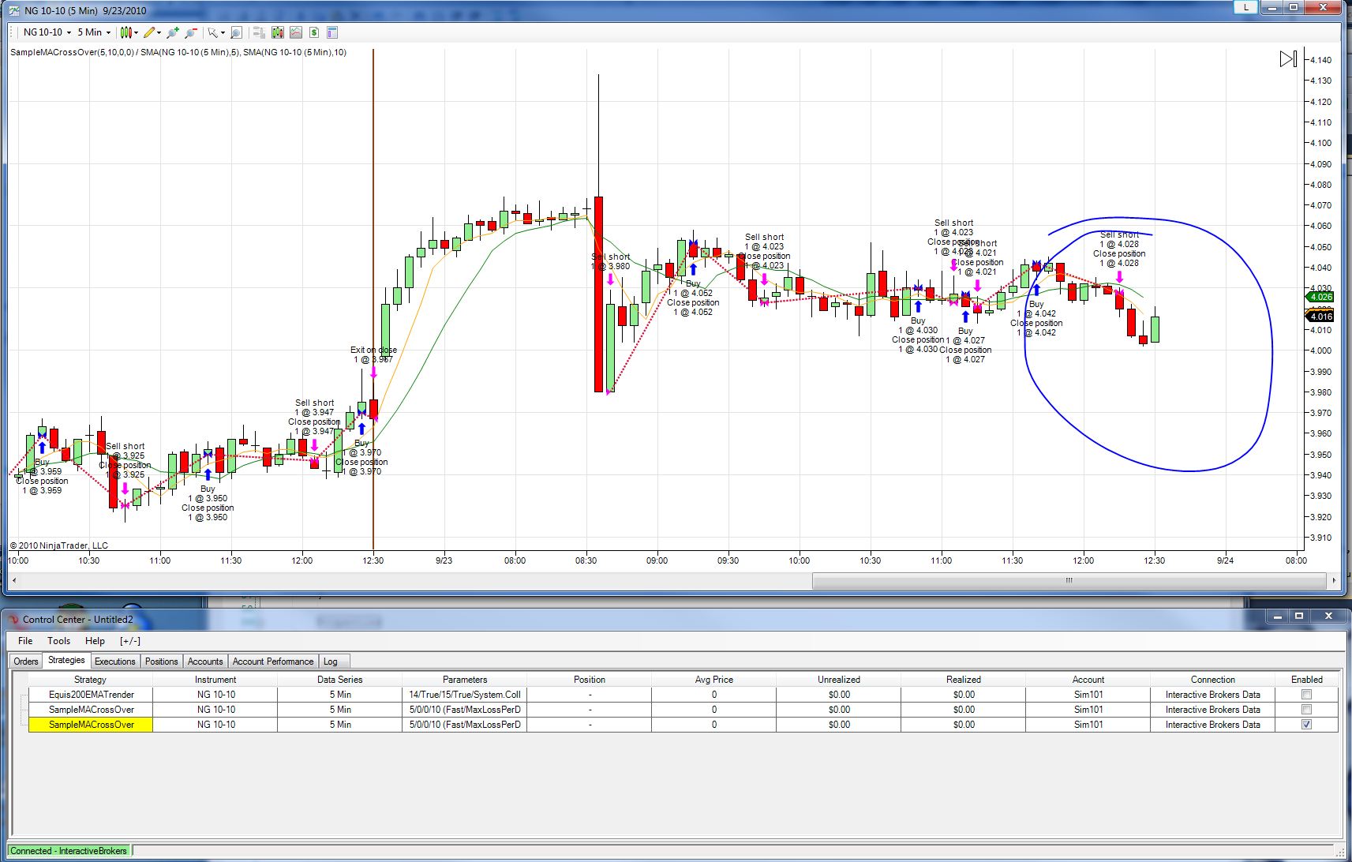Click the L link button in title bar
The height and width of the screenshot is (862, 1352).
(1245, 7)
